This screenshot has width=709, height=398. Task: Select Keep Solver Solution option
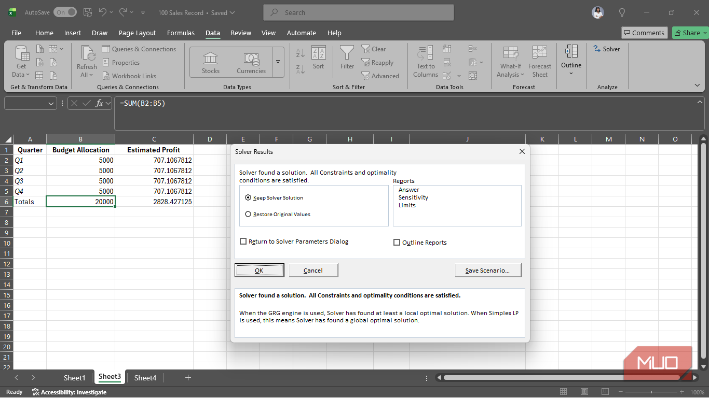click(274, 198)
